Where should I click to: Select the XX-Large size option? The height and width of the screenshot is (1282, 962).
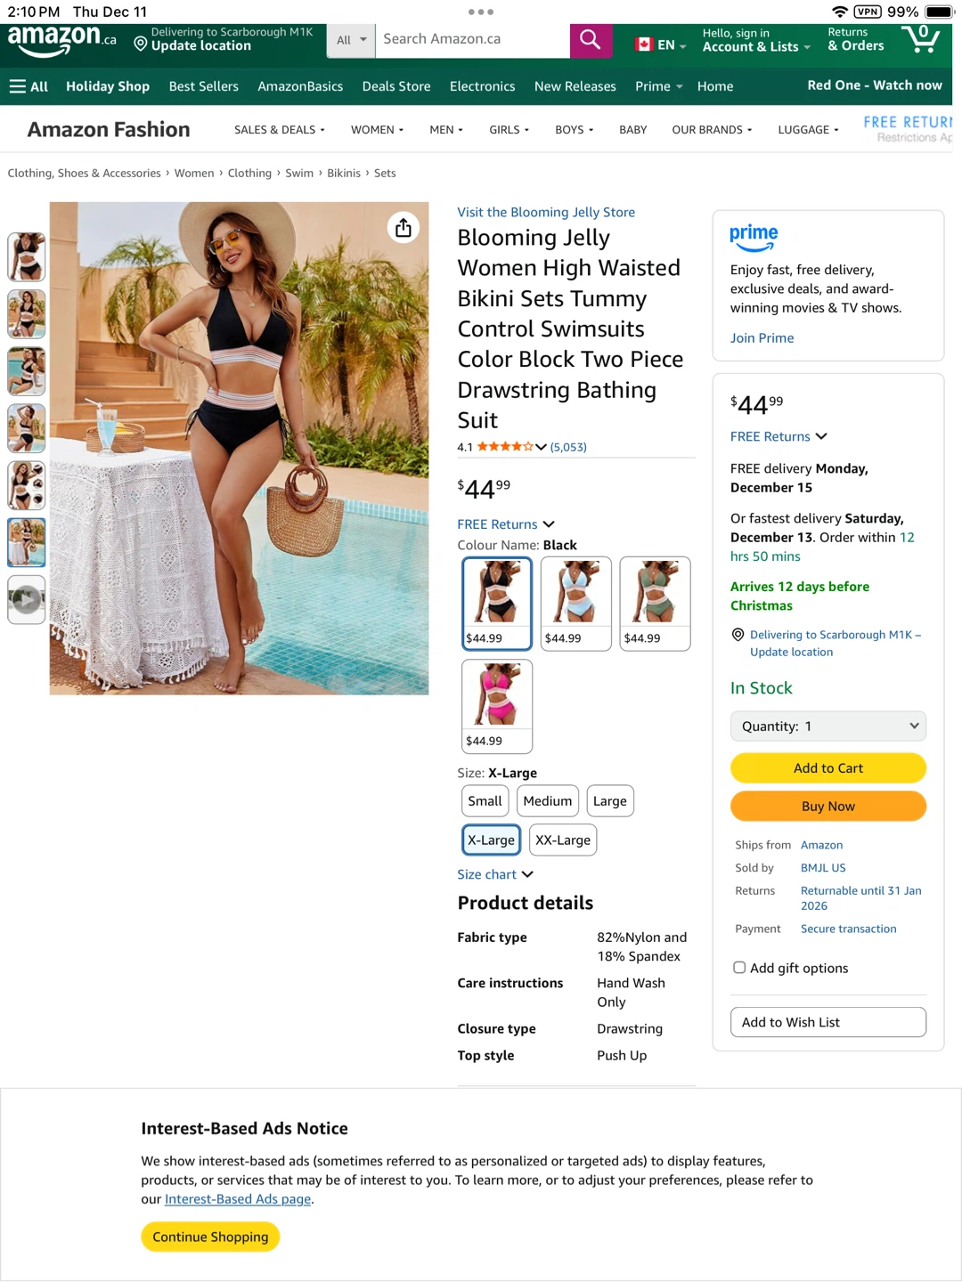pyautogui.click(x=563, y=840)
